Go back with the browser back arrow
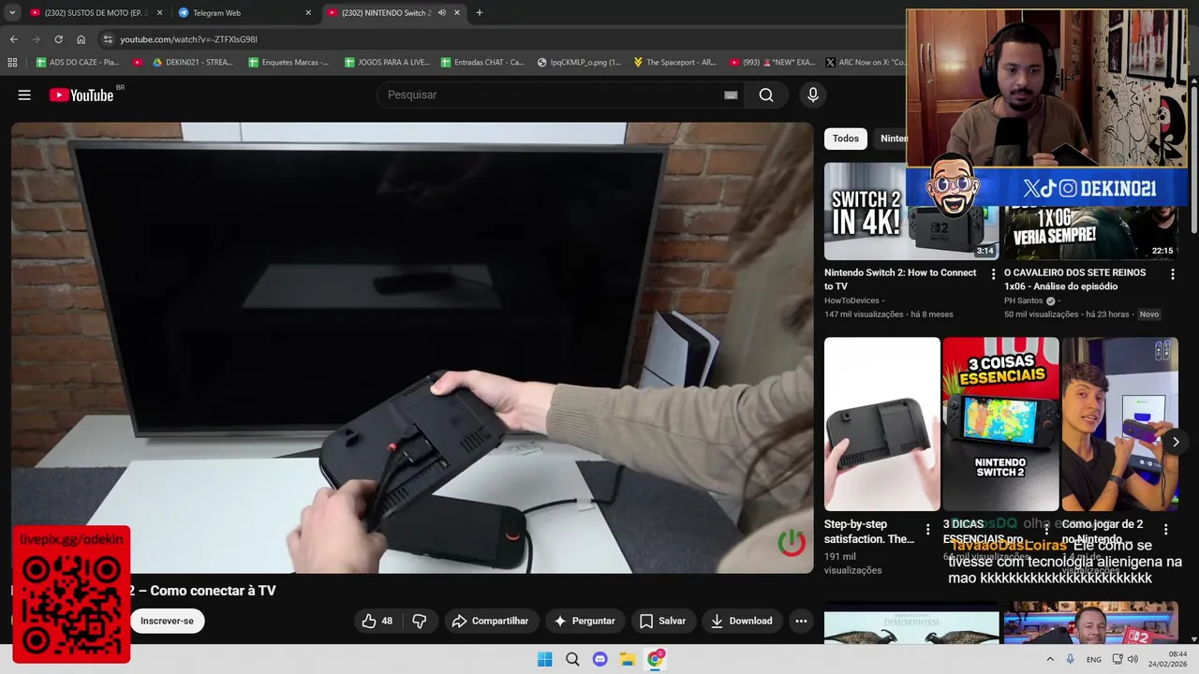Viewport: 1199px width, 674px height. click(x=13, y=39)
